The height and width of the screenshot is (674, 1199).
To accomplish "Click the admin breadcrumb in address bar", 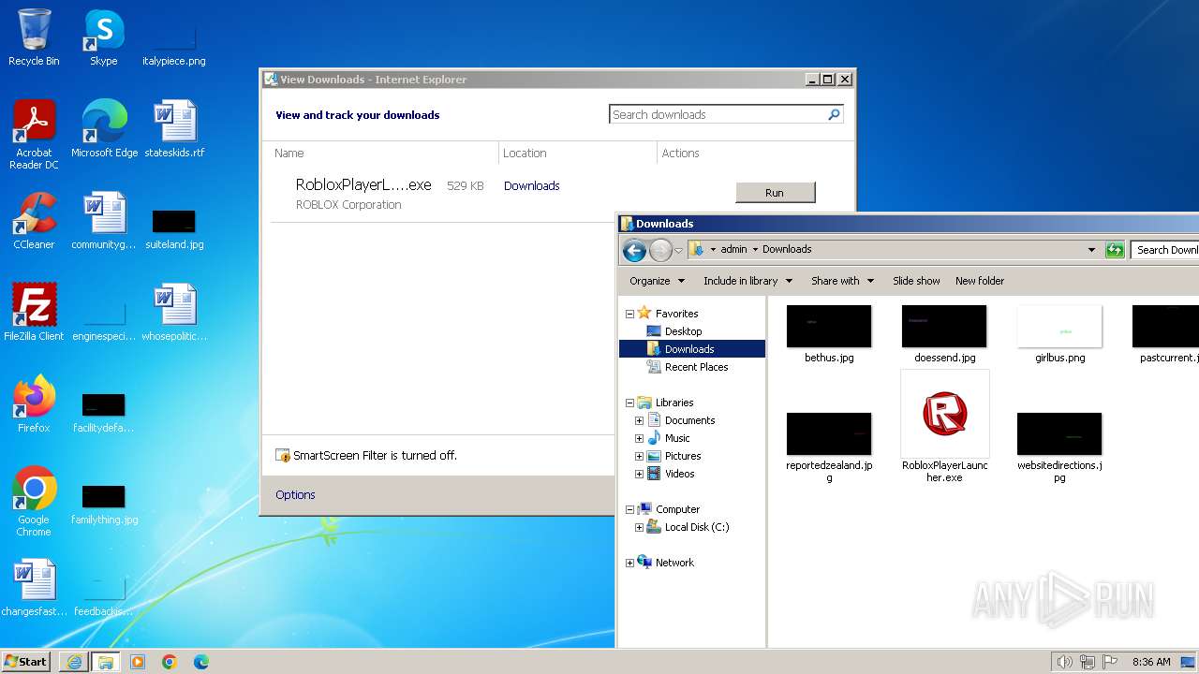I will click(733, 249).
